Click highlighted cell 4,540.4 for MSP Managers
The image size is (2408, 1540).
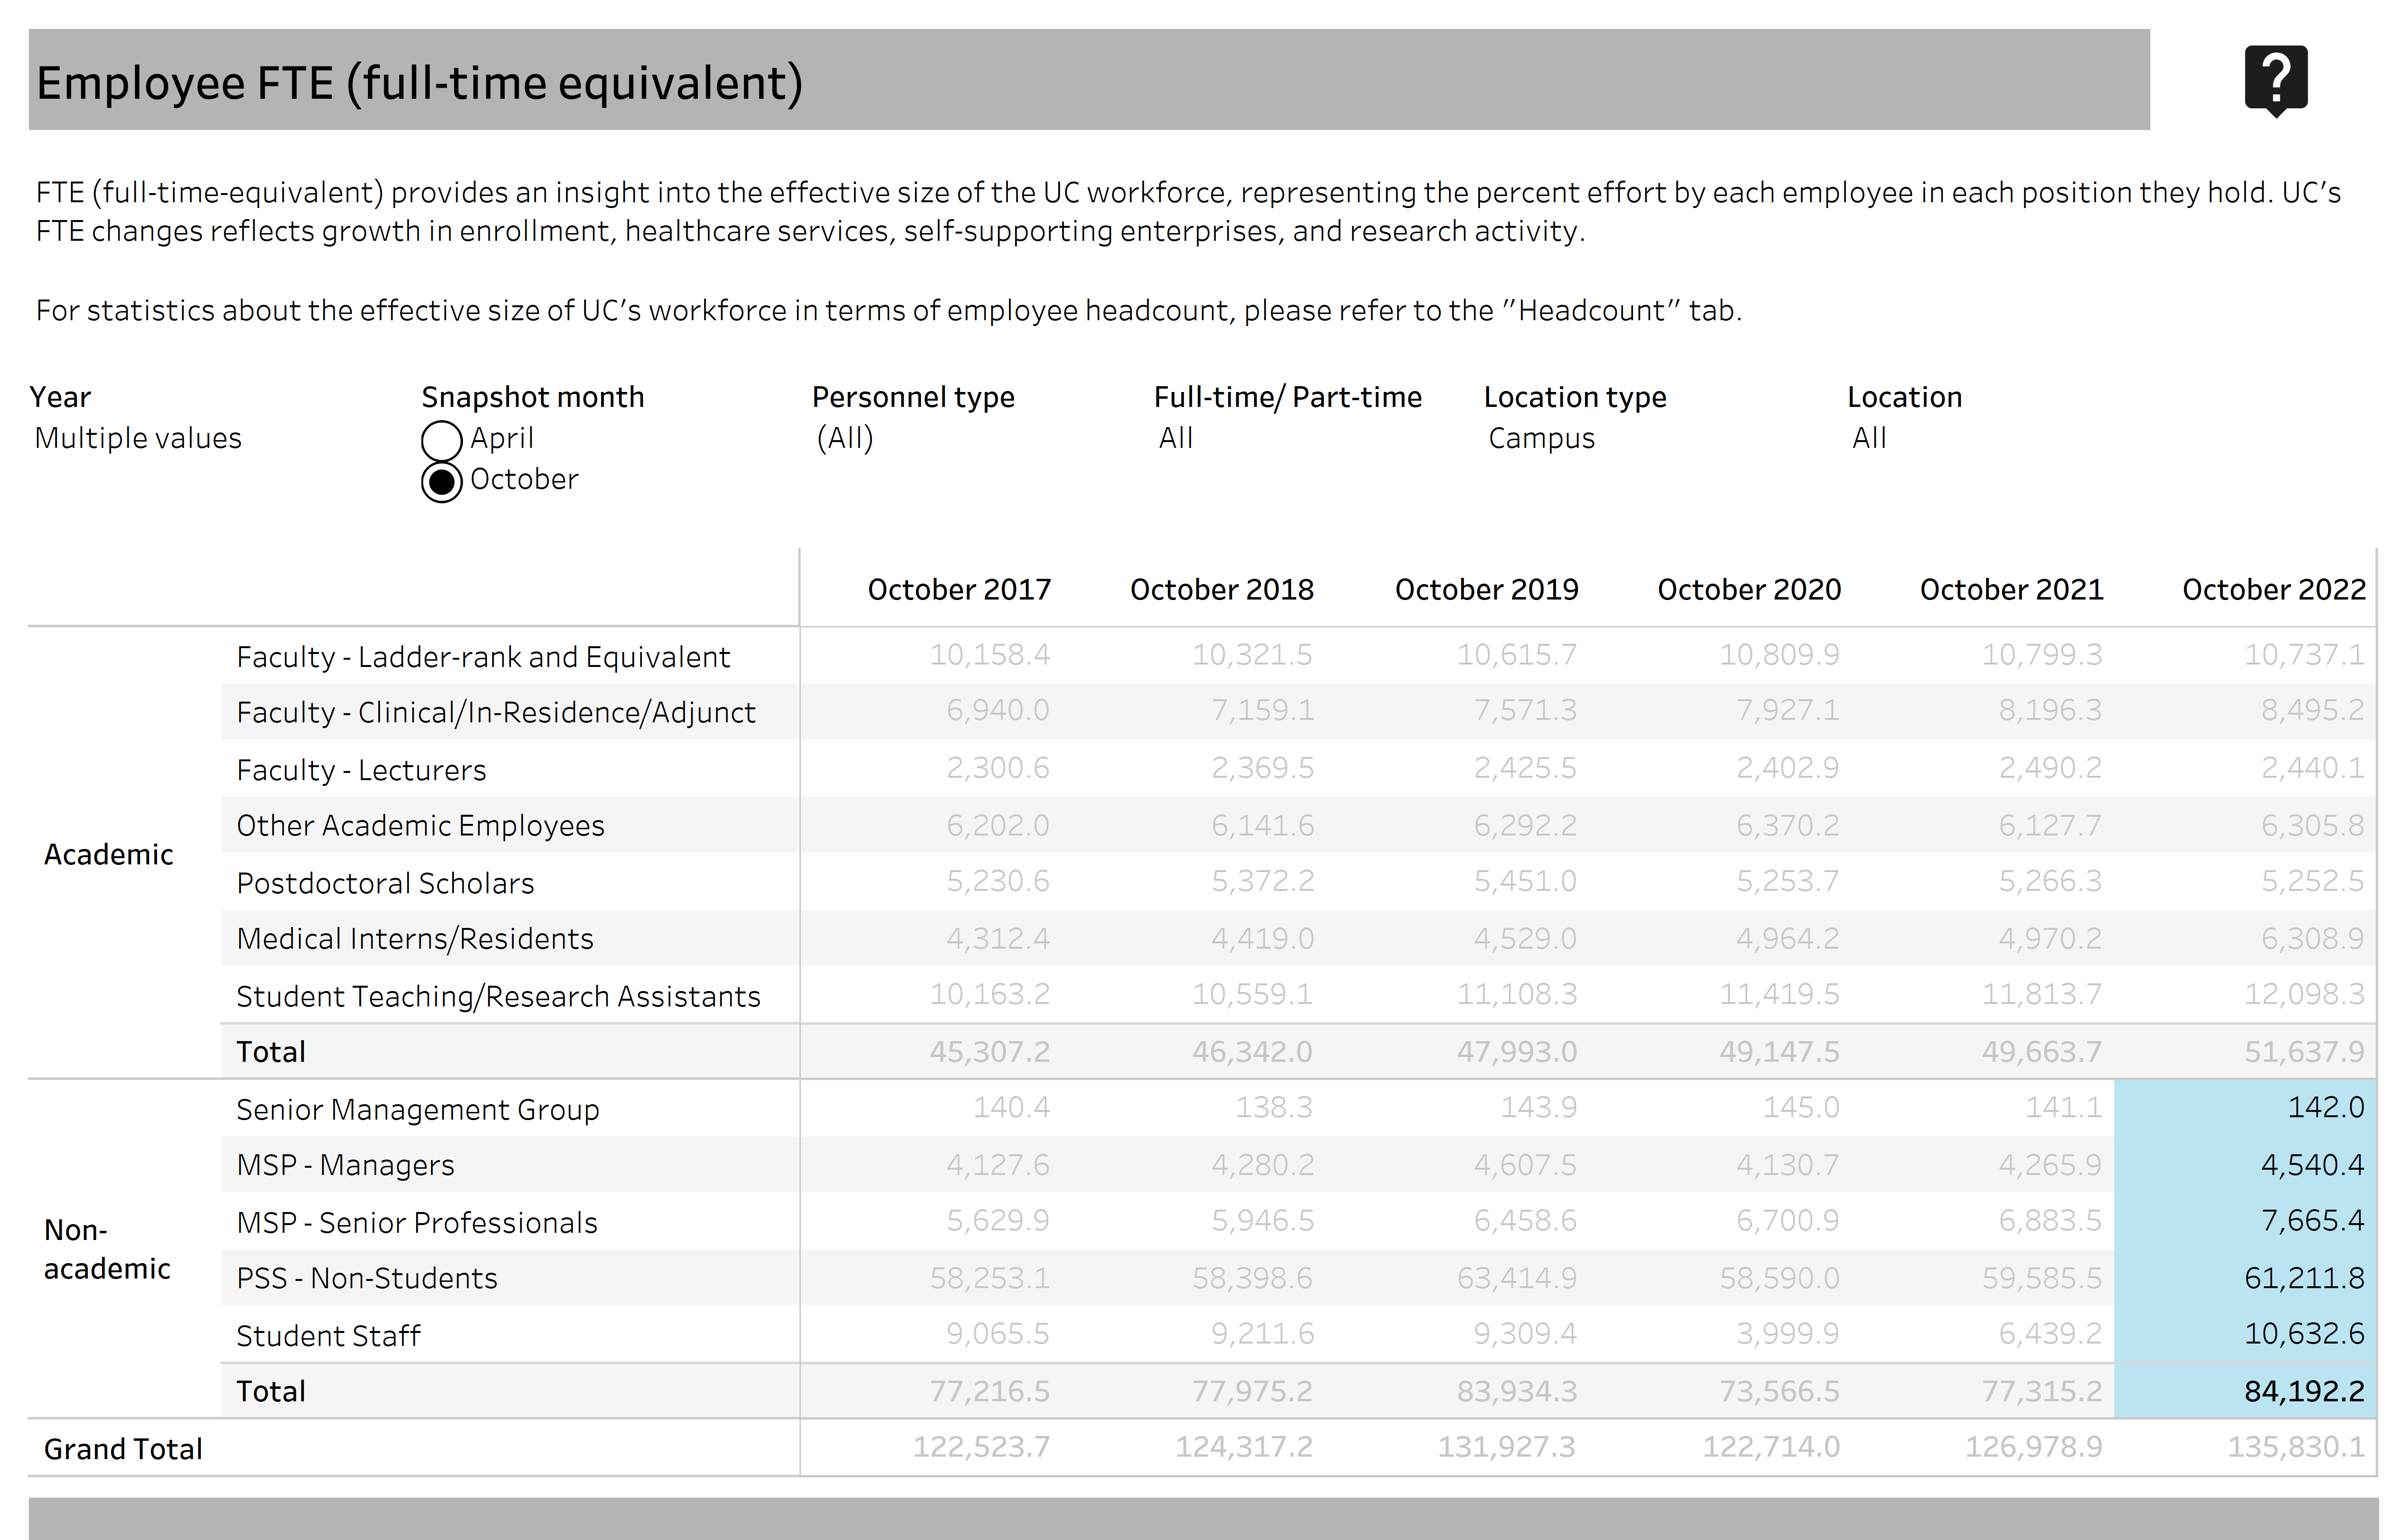(x=2245, y=1164)
